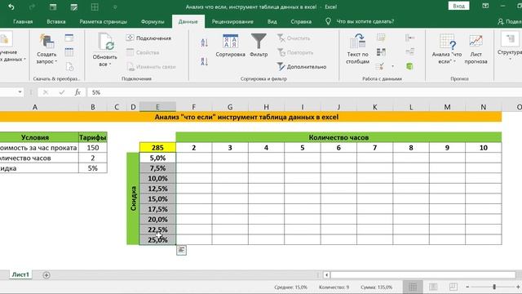The image size is (522, 294).
Task: Click Обновить все refresh icon
Action: (105, 42)
